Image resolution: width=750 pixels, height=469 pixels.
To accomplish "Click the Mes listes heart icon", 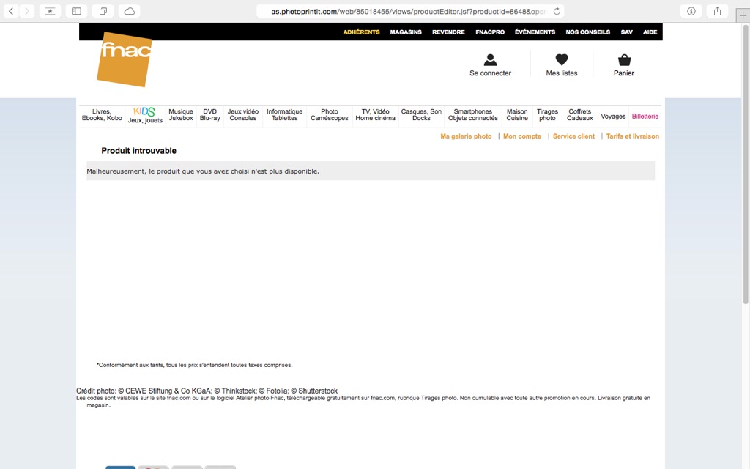I will point(562,60).
